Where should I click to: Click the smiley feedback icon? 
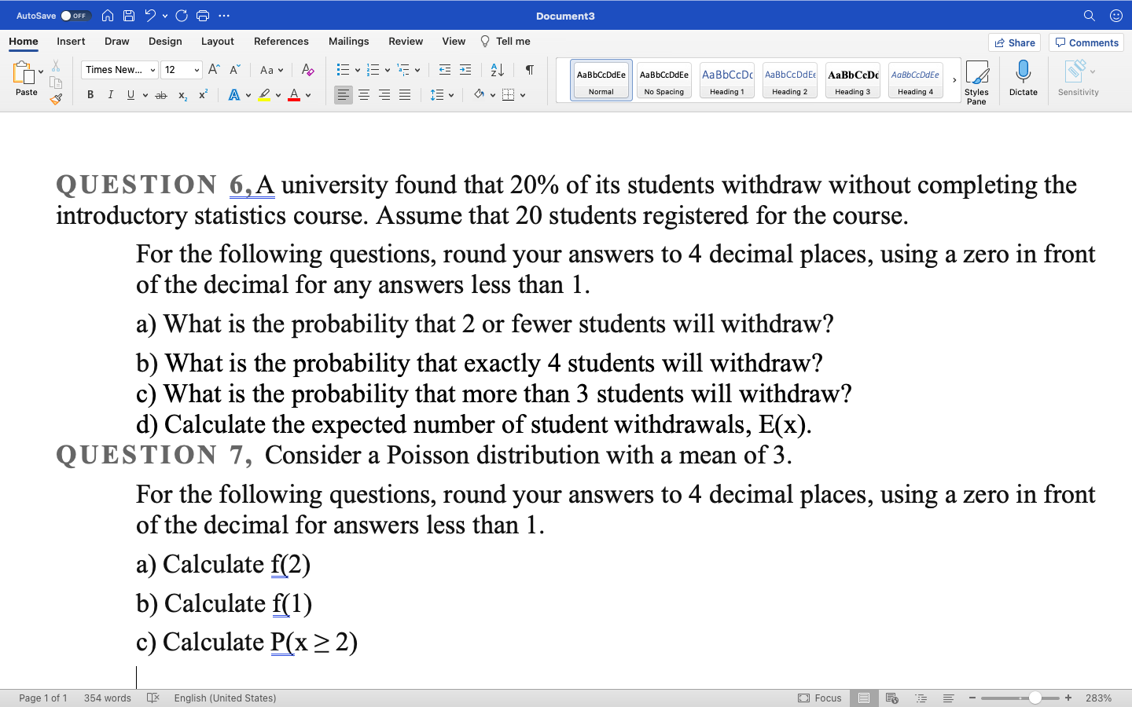tap(1116, 16)
